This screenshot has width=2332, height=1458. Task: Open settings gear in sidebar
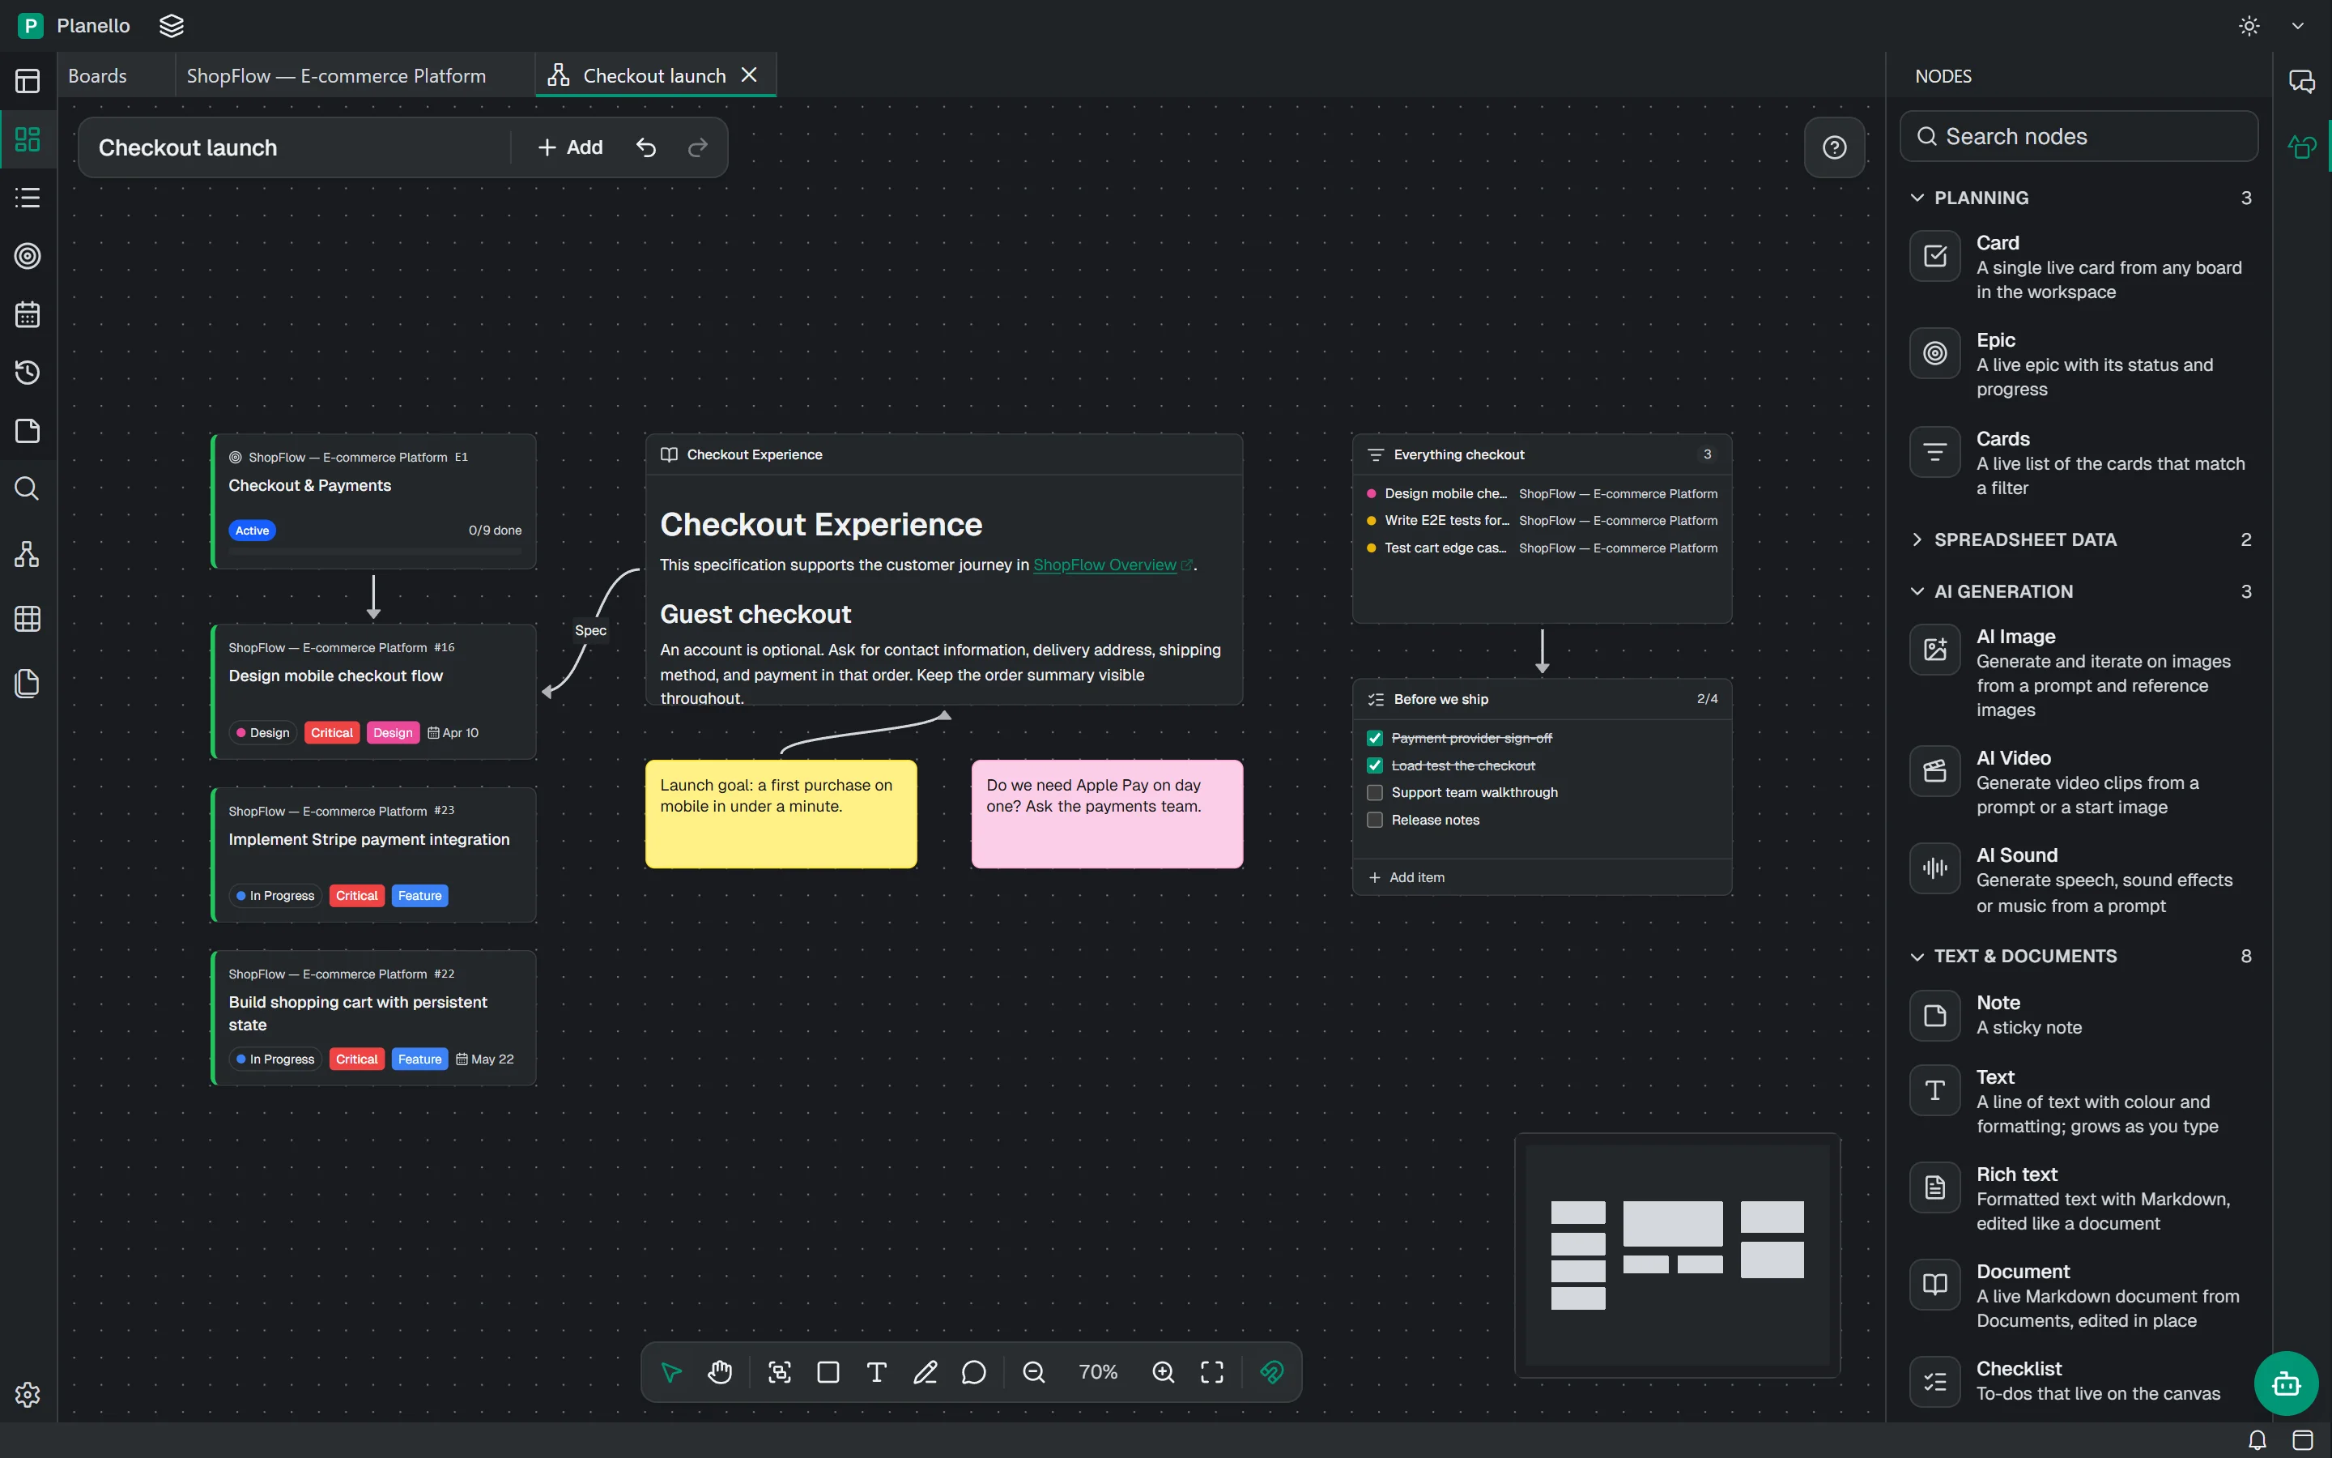click(x=27, y=1394)
